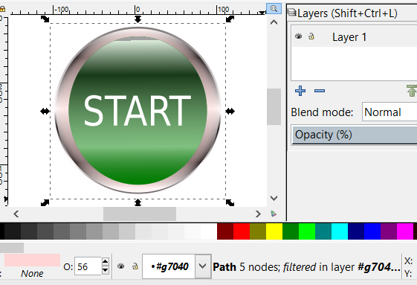This screenshot has width=417, height=285.
Task: Remove the layer with the minus icon
Action: pyautogui.click(x=320, y=91)
